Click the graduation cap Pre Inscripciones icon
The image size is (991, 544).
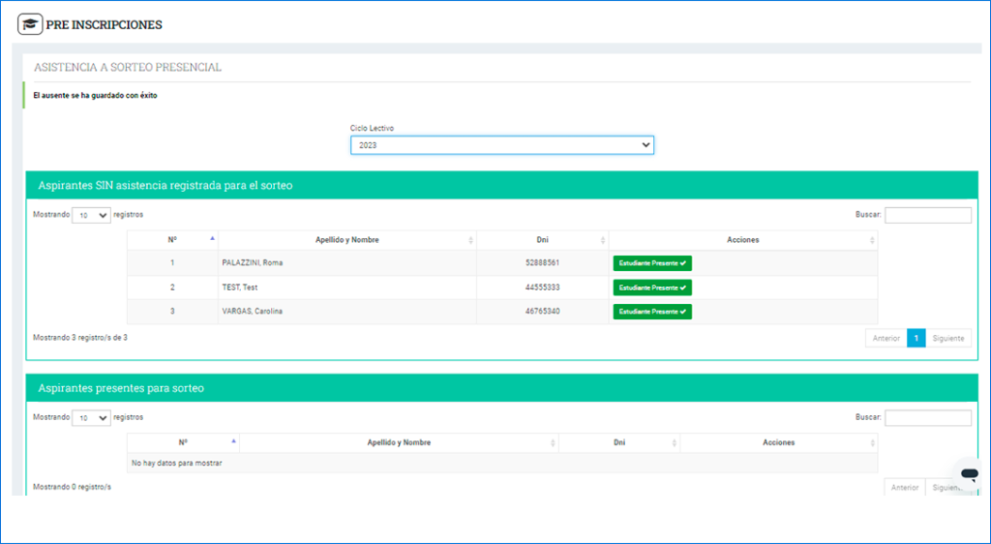tap(30, 24)
